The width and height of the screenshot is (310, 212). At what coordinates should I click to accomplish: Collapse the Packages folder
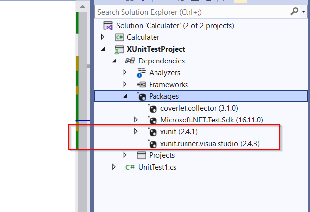point(125,96)
